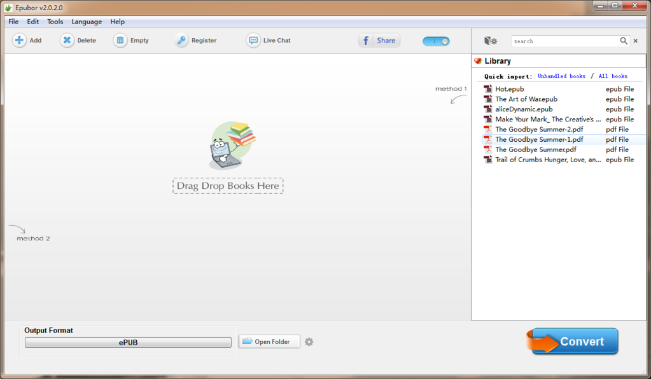This screenshot has width=651, height=379.
Task: Click the Epubor title bar logo
Action: pyautogui.click(x=8, y=8)
